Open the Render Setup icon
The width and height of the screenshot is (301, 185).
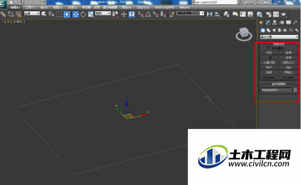click(268, 14)
